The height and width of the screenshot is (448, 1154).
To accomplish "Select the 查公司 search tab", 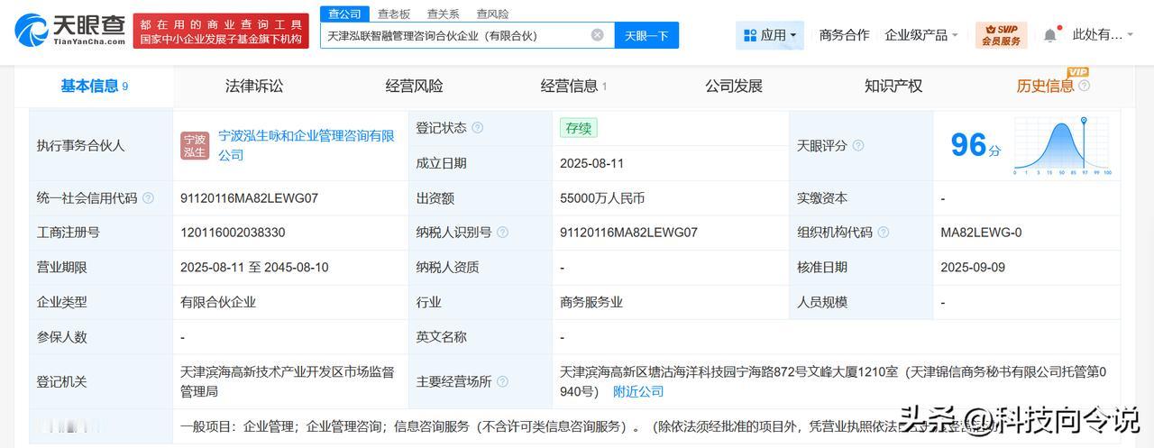I will 344,14.
